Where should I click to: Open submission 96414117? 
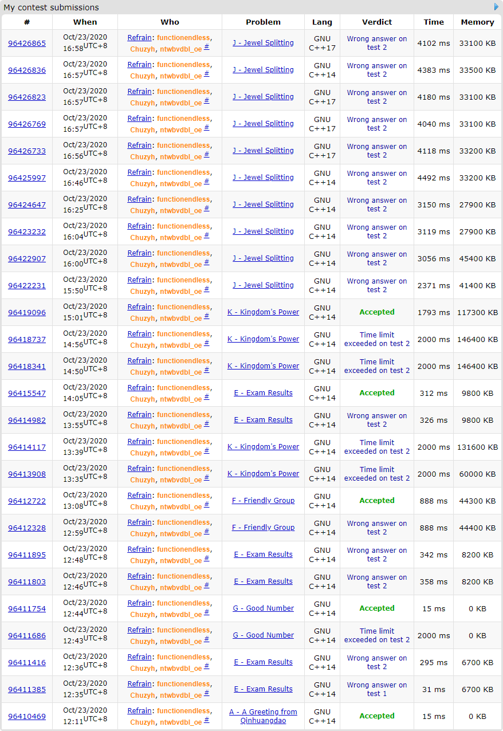27,447
